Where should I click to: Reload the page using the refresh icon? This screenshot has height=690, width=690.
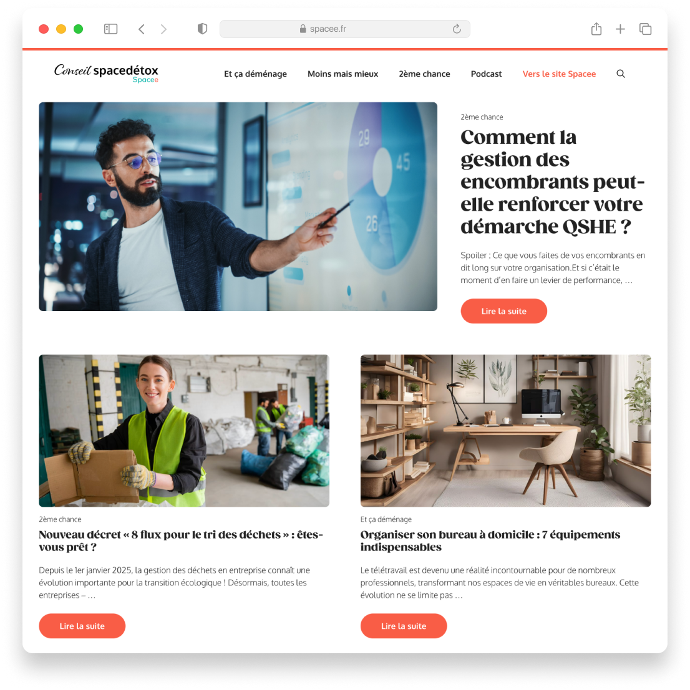tap(457, 29)
